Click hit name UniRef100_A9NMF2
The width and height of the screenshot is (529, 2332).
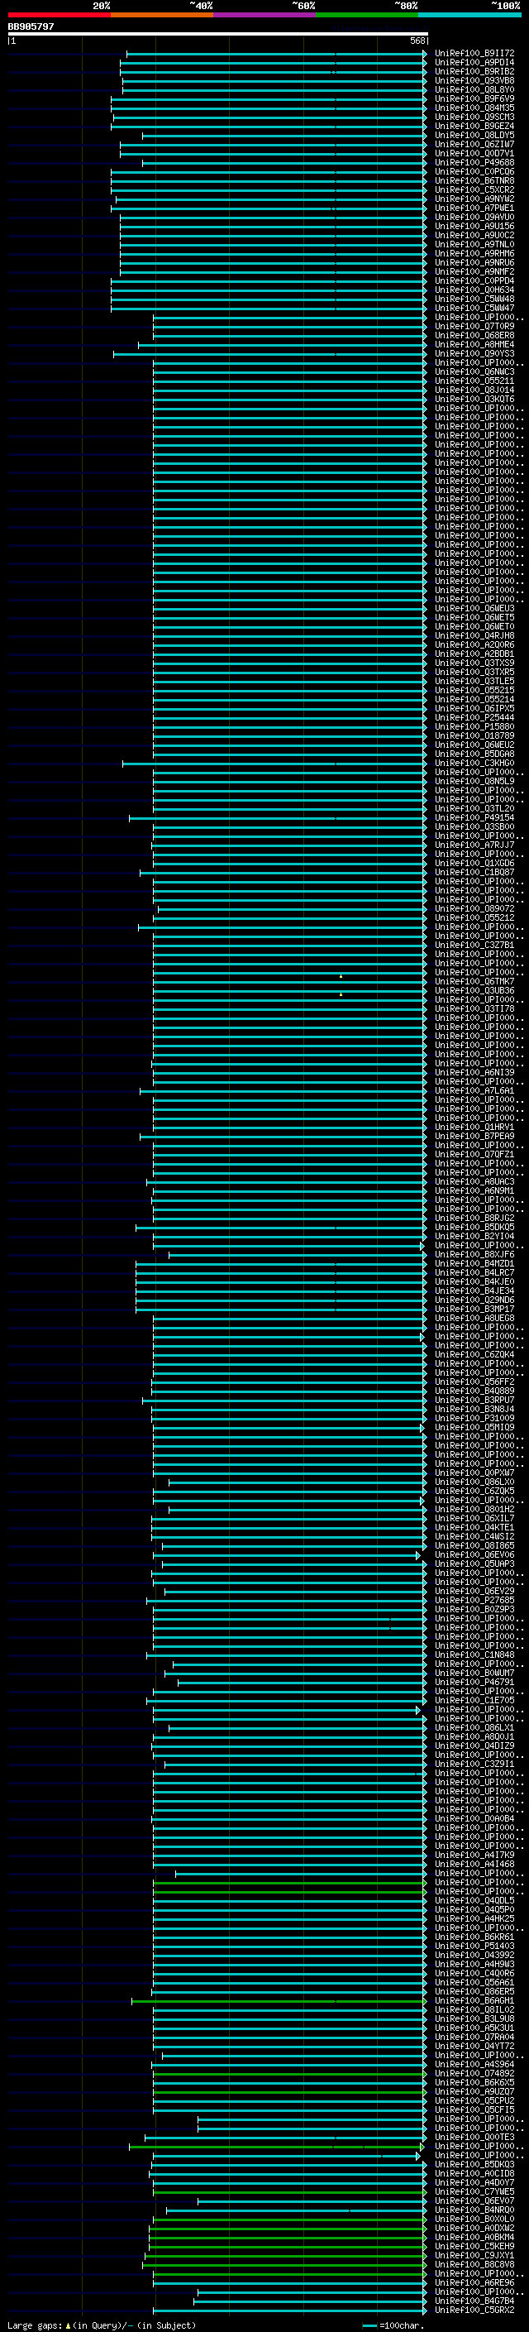click(x=474, y=271)
